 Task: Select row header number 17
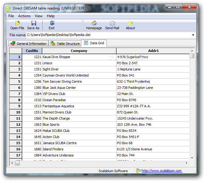point(16,155)
